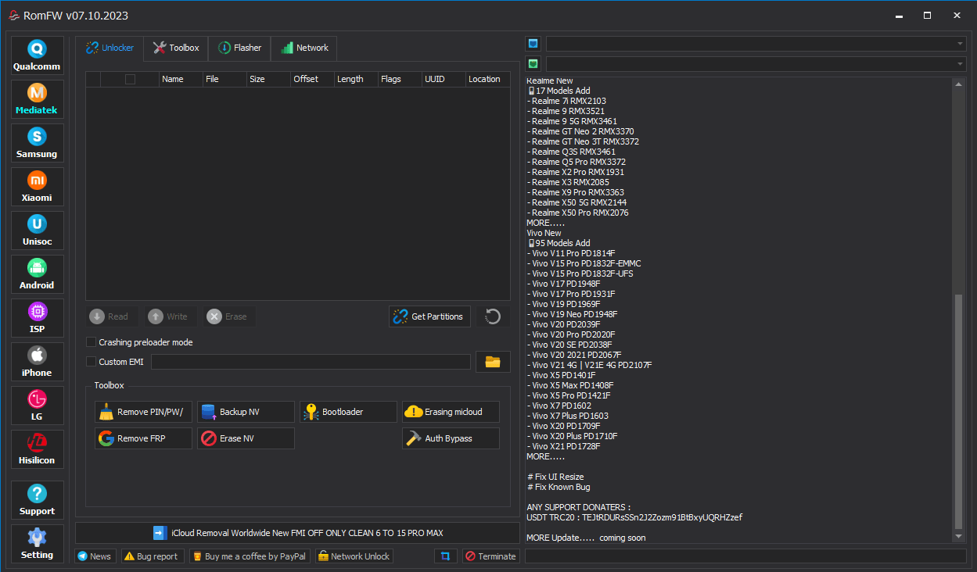The height and width of the screenshot is (572, 977).
Task: Browse for EMI file with folder icon
Action: tap(493, 362)
